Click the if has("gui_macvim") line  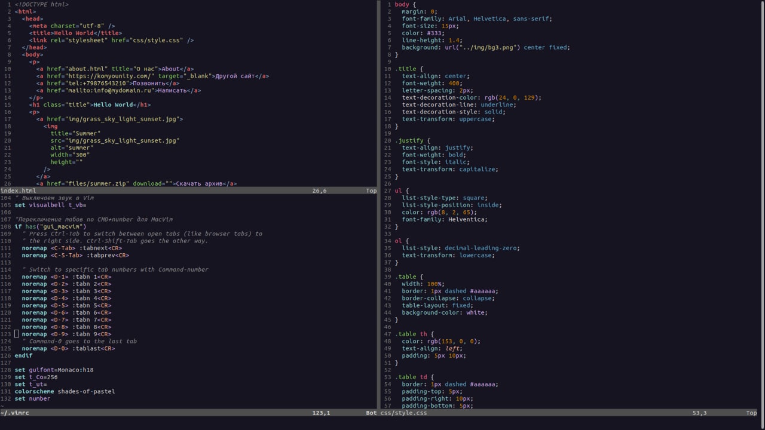(50, 226)
